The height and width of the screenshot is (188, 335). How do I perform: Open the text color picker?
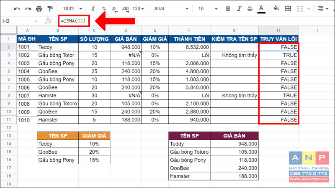pos(261,9)
